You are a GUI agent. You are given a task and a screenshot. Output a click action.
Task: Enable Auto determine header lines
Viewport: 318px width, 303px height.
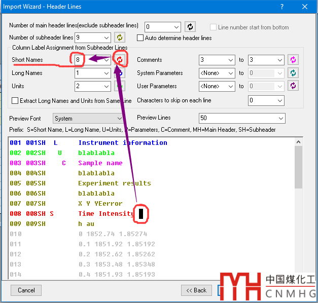[141, 38]
